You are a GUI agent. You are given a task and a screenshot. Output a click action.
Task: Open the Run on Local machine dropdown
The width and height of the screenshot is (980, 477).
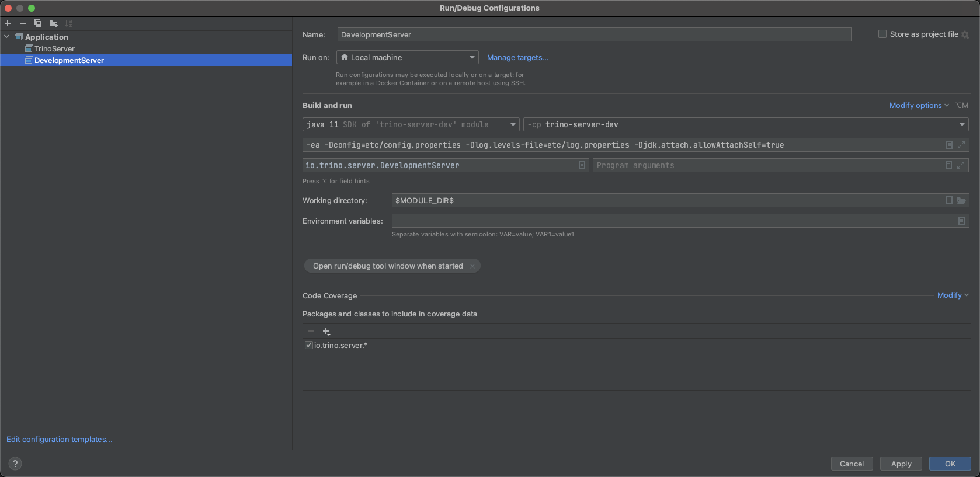(408, 57)
